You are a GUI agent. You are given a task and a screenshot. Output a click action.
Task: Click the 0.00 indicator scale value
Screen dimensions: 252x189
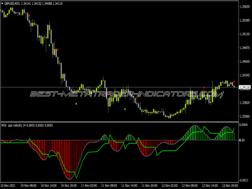click(242, 140)
